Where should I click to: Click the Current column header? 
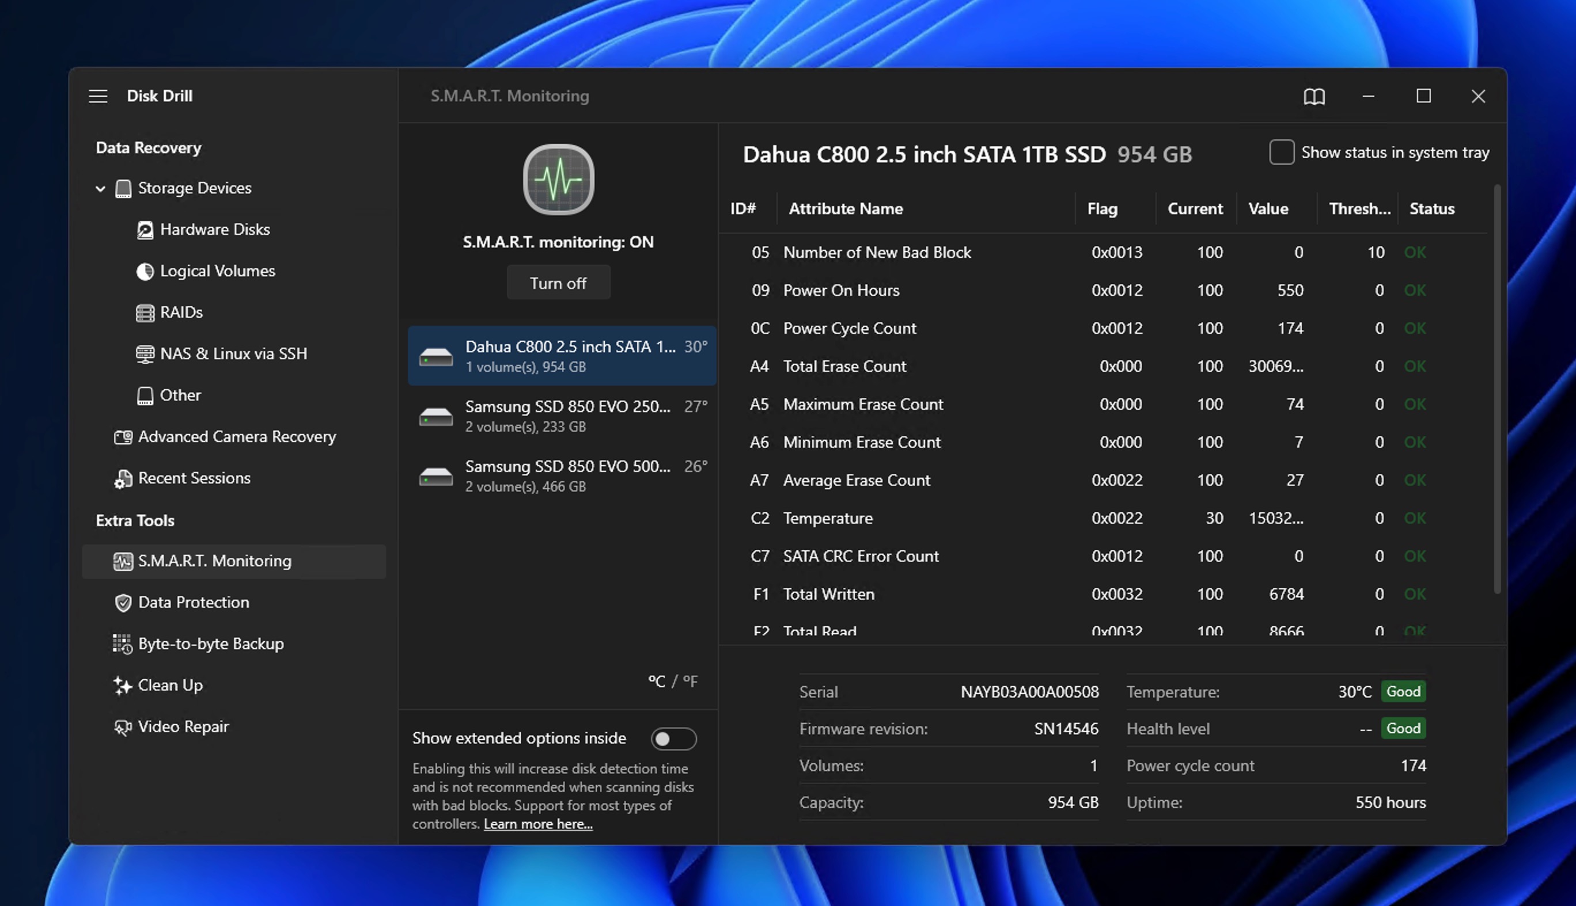coord(1195,209)
